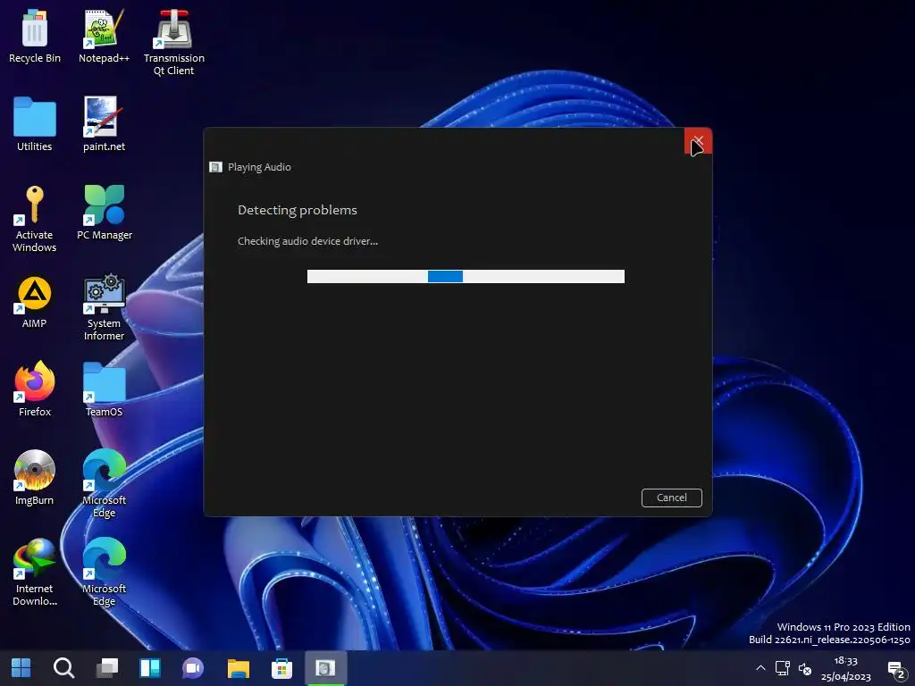Click the 'Checking audio device driver...' text

pyautogui.click(x=307, y=241)
